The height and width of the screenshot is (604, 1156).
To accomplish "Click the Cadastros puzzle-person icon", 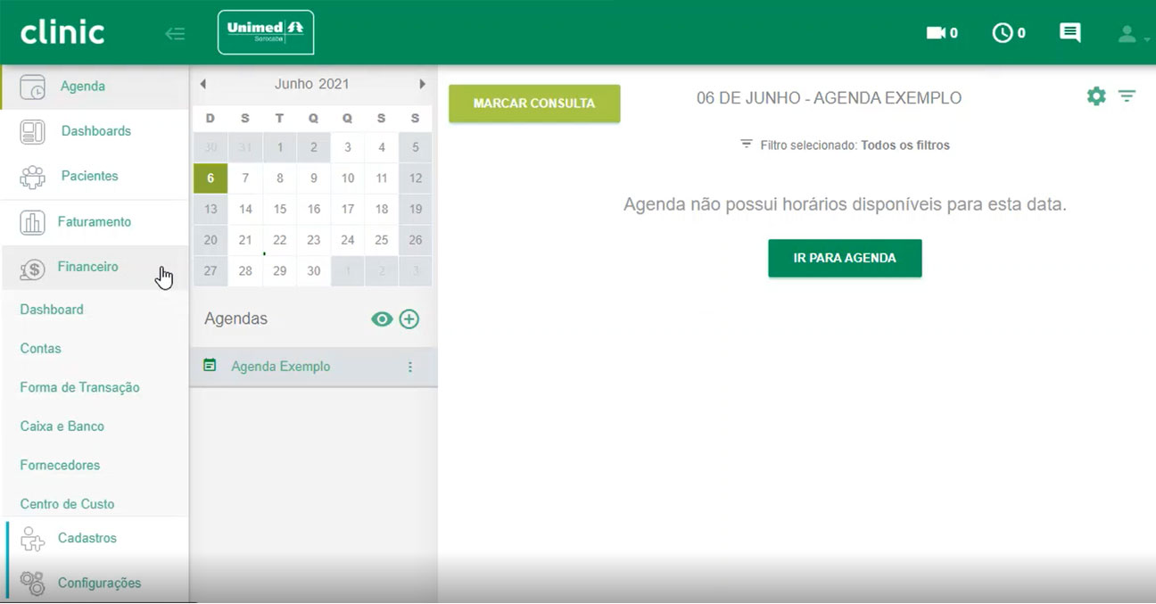I will click(32, 539).
